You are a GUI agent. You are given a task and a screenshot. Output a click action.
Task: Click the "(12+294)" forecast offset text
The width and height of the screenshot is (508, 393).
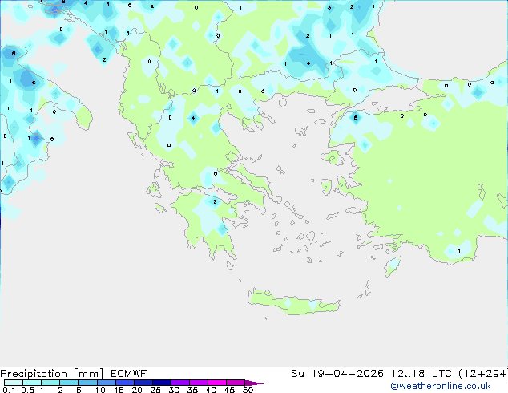tap(483, 374)
